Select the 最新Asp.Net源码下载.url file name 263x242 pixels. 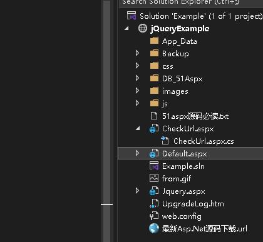coord(205,229)
